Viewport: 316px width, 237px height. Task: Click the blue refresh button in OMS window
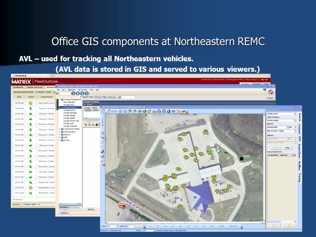coord(82,93)
